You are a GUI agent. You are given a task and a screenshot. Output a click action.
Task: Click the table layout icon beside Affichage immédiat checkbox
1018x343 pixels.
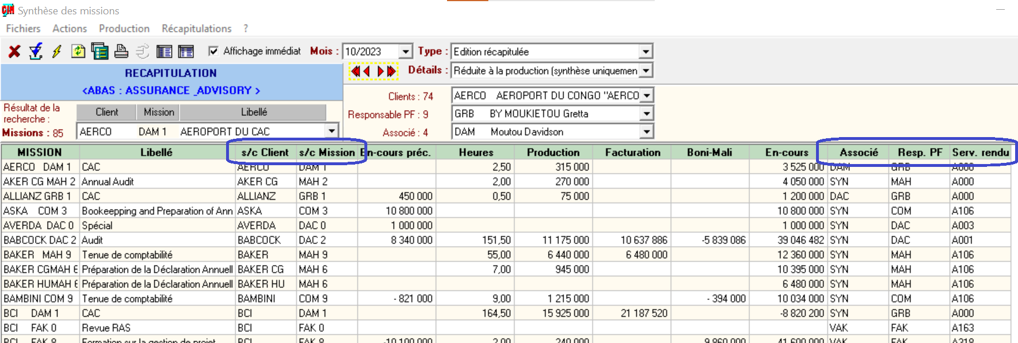coord(186,52)
